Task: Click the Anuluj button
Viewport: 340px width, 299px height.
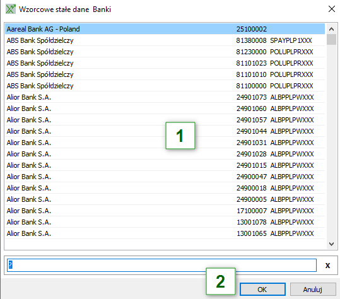Action: (313, 290)
